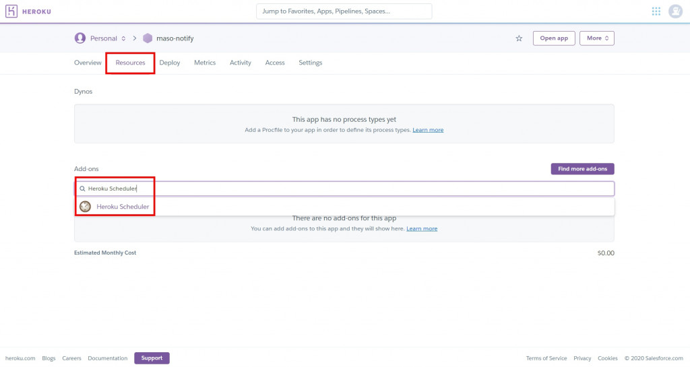Click the © 2020 Salesforce.com text

pos(654,358)
